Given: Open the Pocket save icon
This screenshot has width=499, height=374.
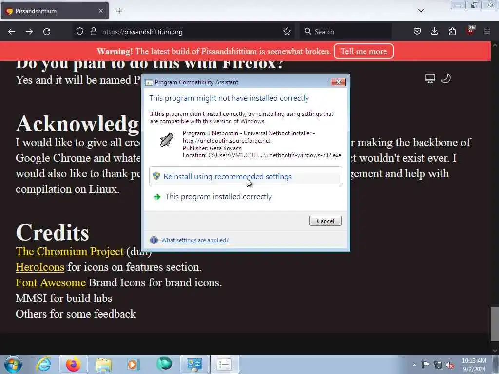Looking at the screenshot, I should tap(417, 32).
